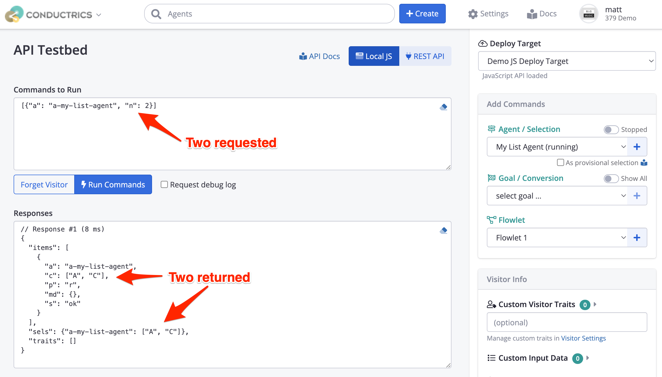Select the Local JS tab

[374, 56]
